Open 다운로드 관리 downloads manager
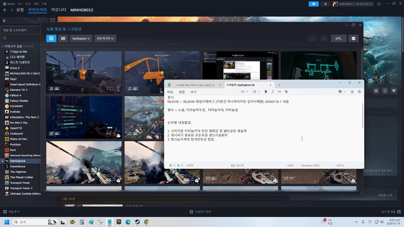 (x=200, y=212)
